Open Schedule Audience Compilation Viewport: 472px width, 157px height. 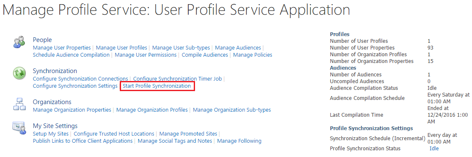click(71, 55)
